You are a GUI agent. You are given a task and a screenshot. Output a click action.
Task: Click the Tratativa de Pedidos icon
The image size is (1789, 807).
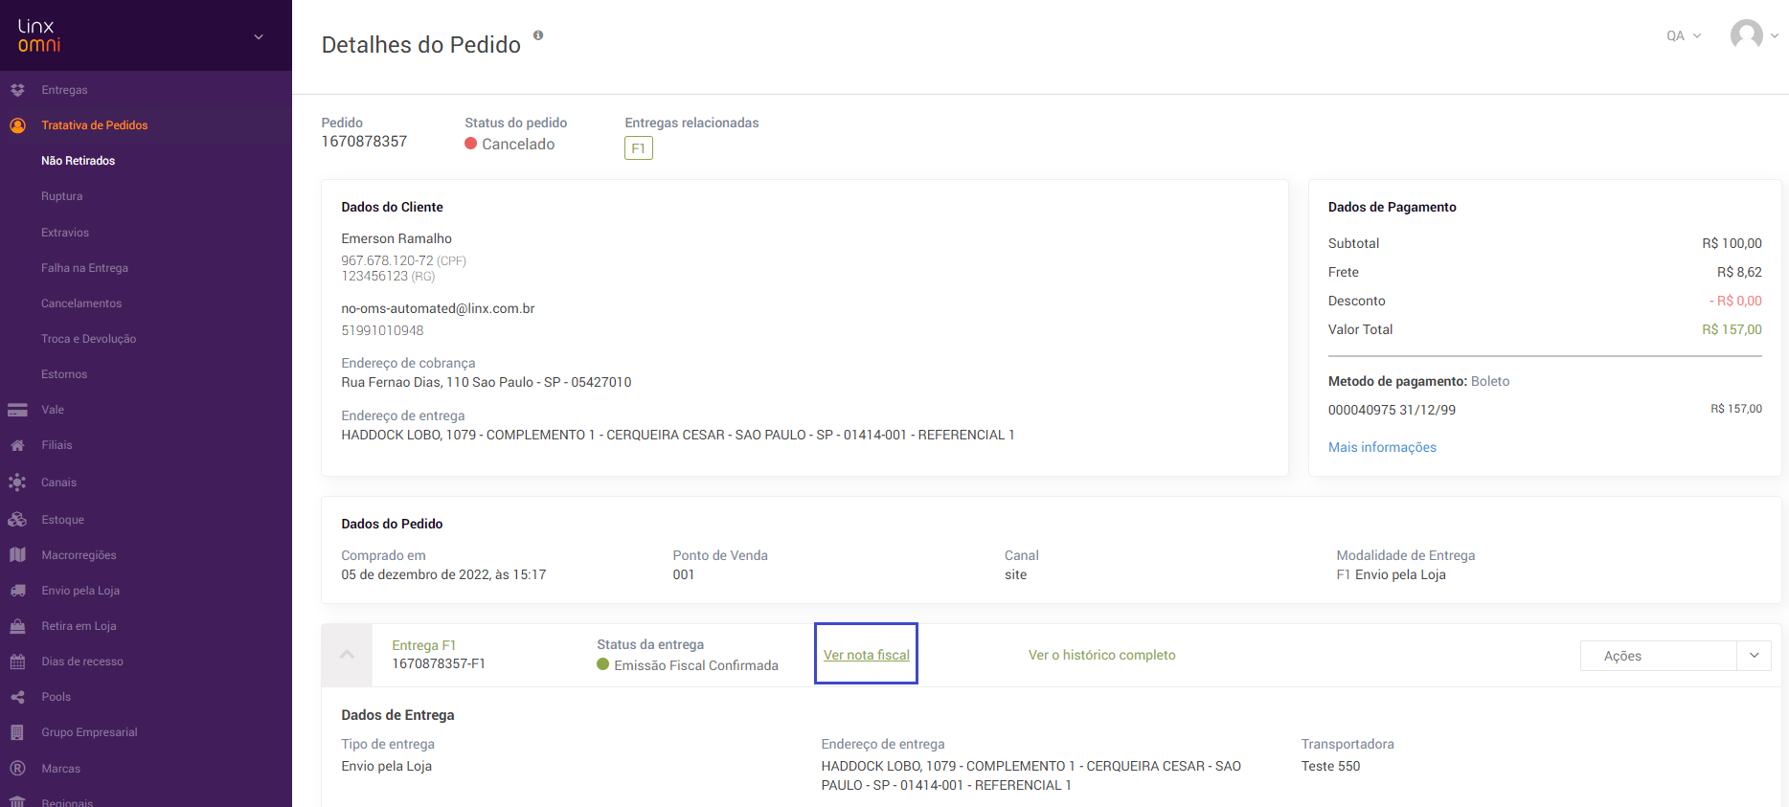17,125
